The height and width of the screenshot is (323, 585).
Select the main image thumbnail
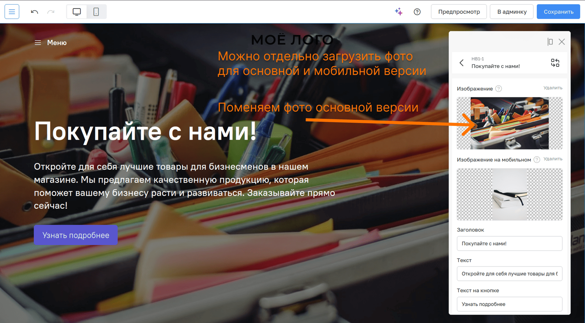tap(509, 123)
